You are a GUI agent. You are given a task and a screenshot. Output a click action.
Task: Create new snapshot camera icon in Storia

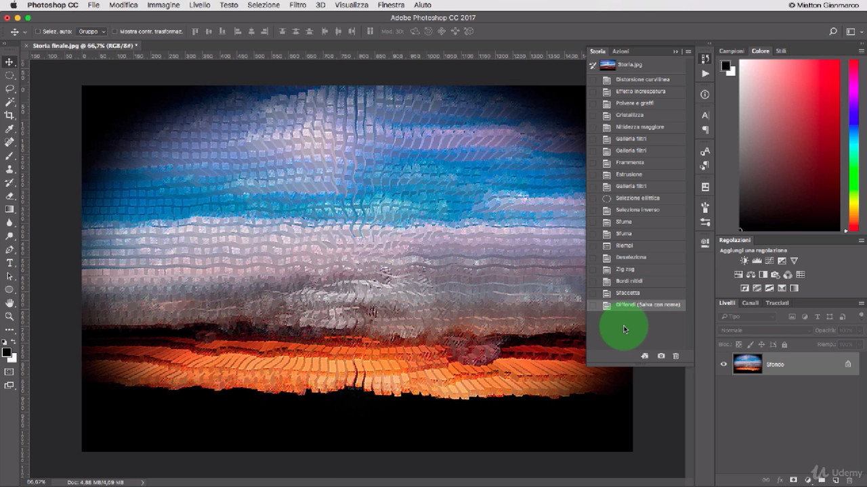[x=661, y=356]
